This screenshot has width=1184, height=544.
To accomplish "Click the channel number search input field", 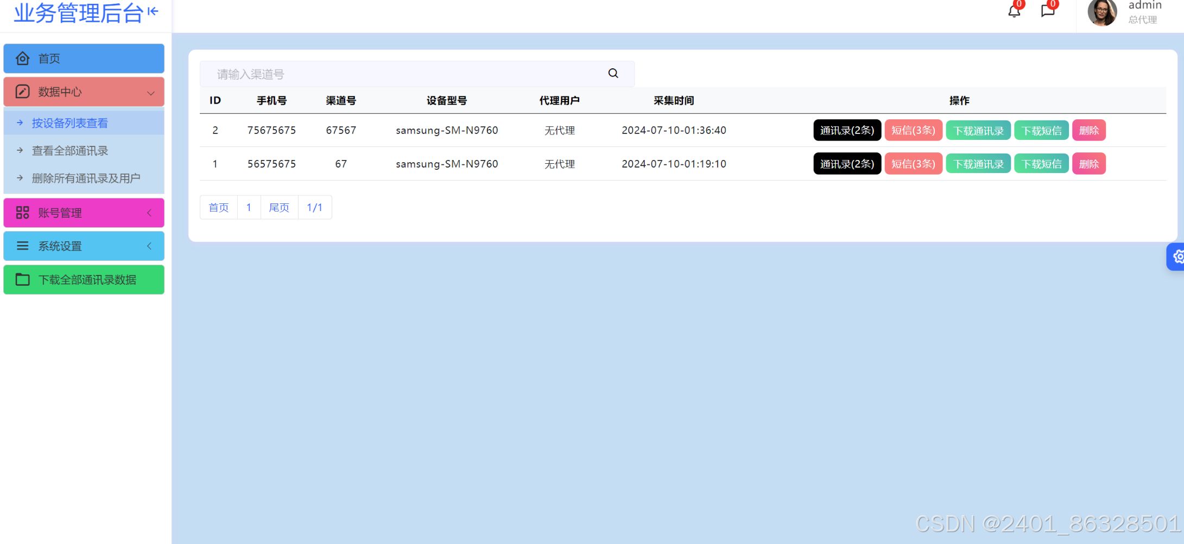I will [x=380, y=74].
